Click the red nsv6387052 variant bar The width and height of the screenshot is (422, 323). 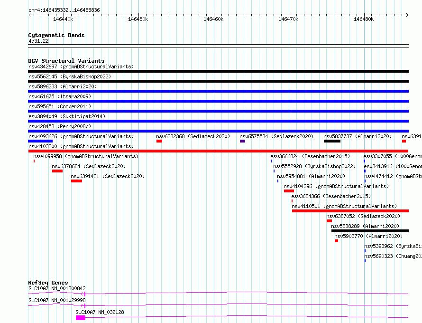tap(329, 221)
